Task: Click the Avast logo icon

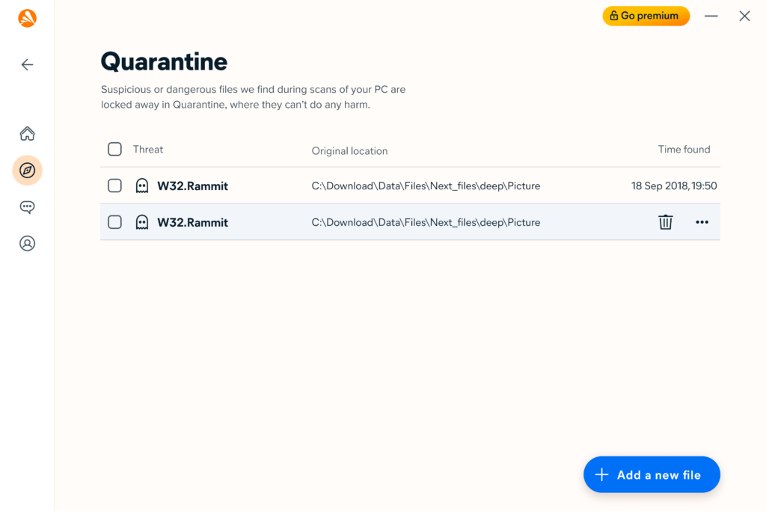Action: click(x=28, y=18)
